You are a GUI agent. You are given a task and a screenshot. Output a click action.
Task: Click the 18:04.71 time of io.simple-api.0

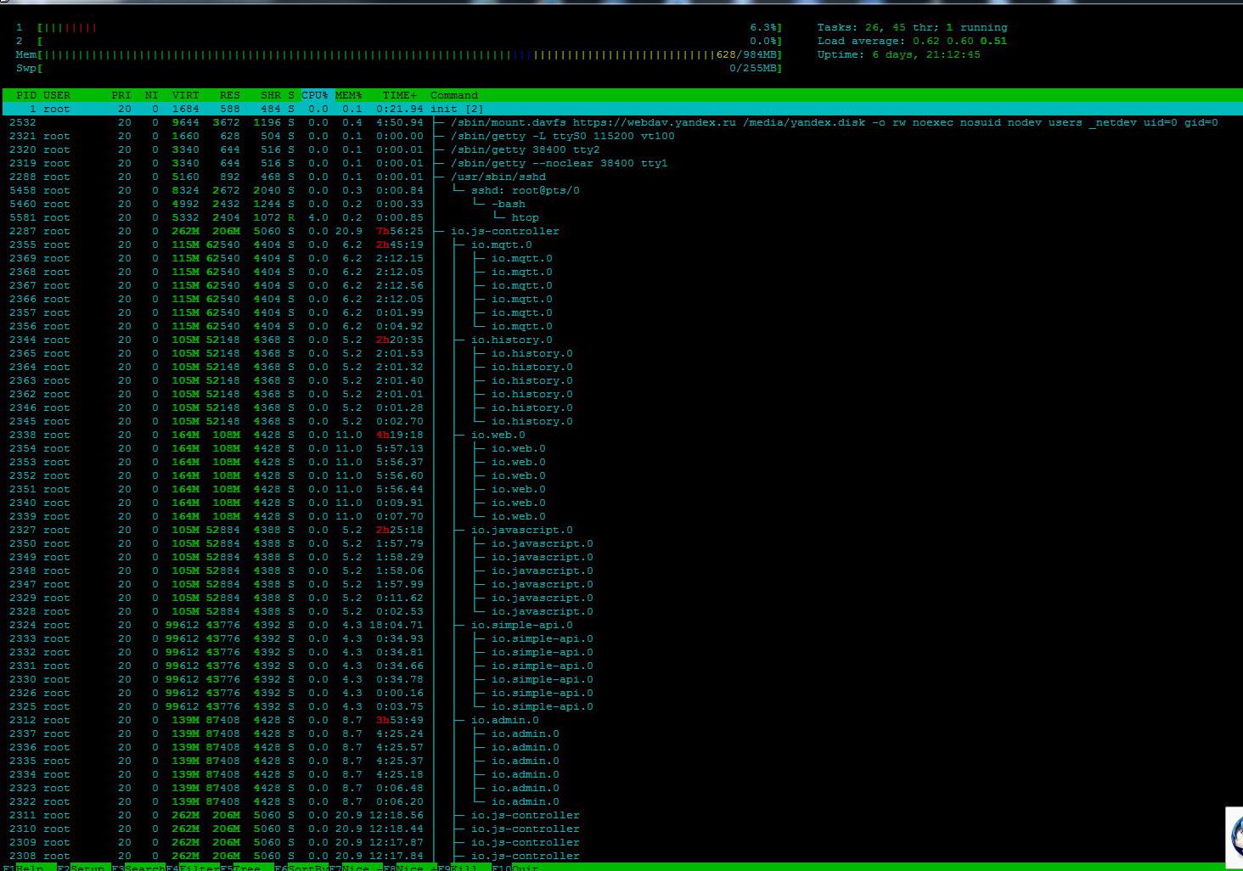[397, 625]
